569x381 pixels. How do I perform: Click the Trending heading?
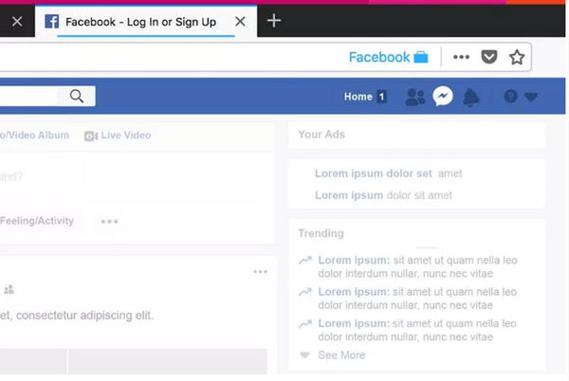click(x=321, y=233)
